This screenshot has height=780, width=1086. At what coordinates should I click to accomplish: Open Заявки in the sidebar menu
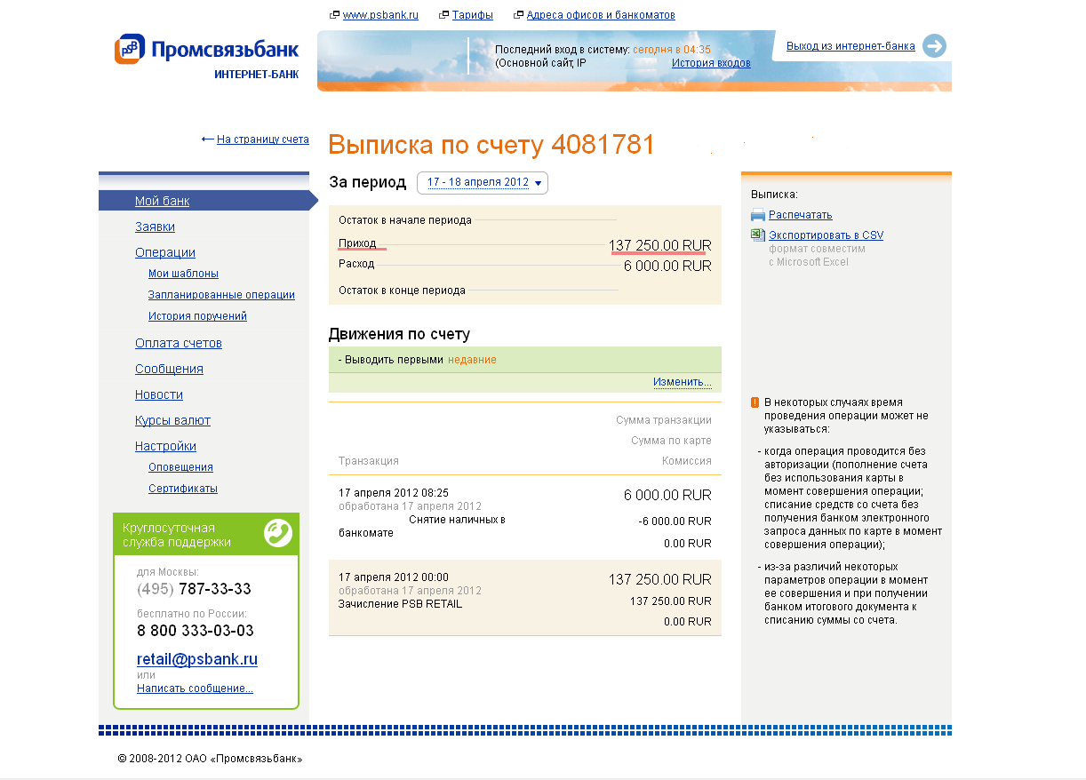[x=155, y=227]
